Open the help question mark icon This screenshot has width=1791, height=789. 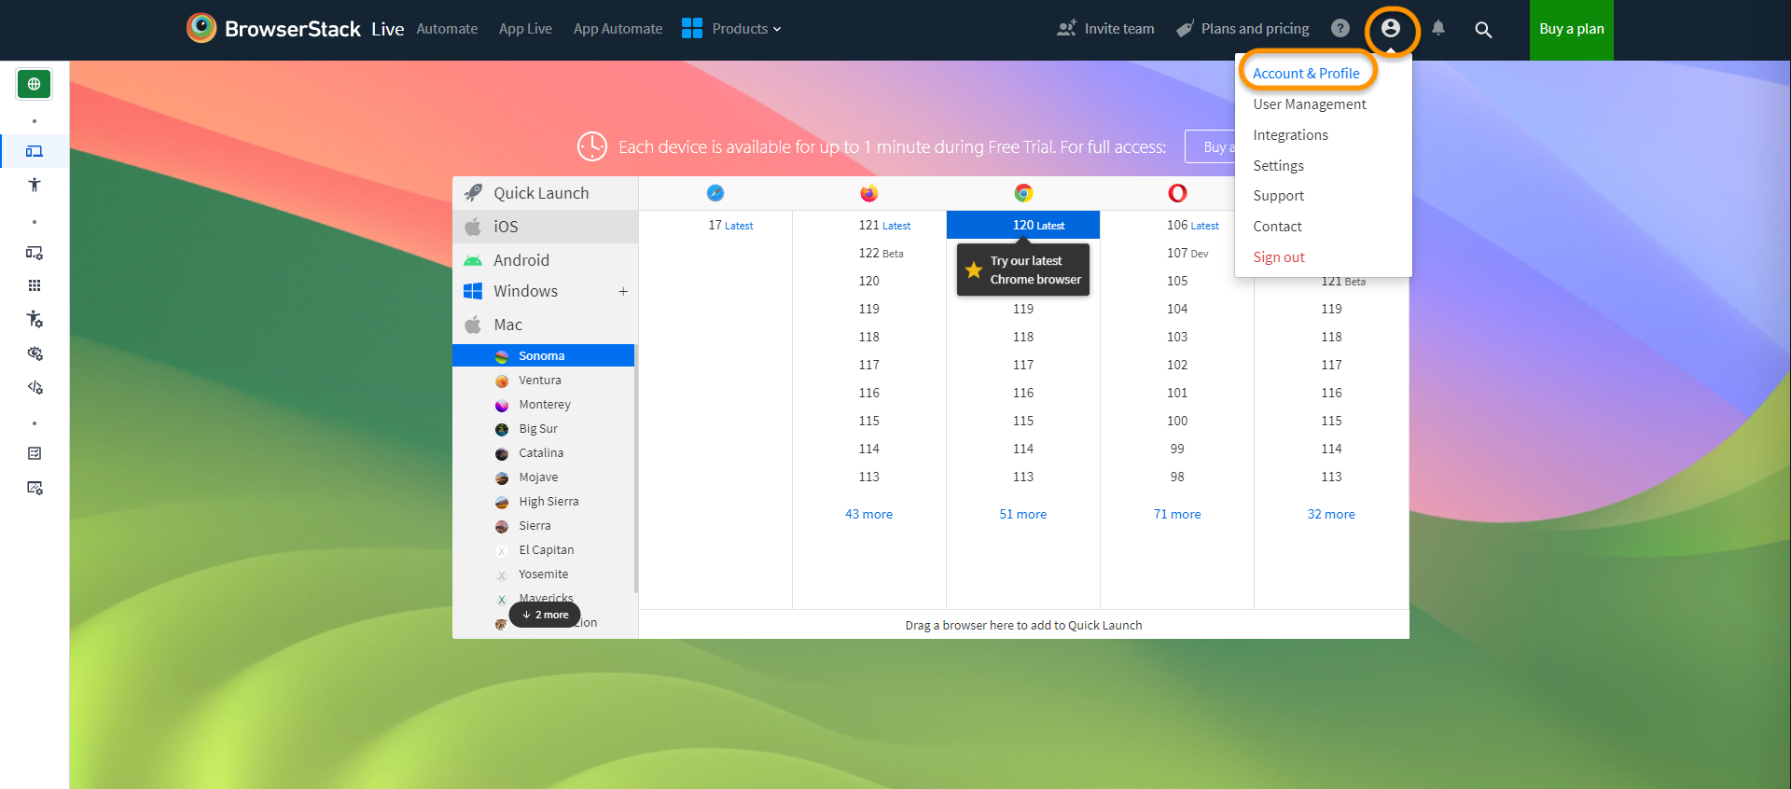coord(1340,28)
